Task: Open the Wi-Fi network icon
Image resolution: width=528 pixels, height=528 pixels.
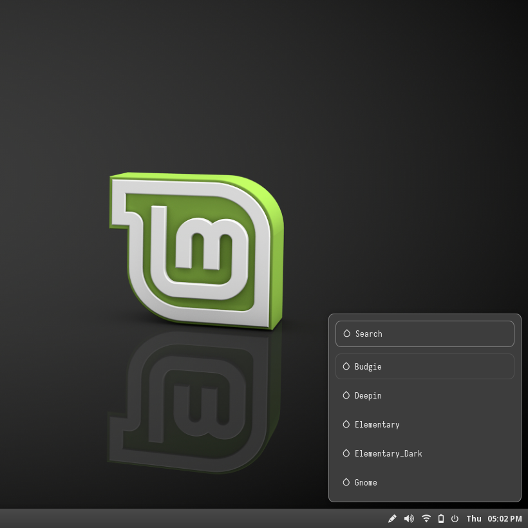Action: pyautogui.click(x=426, y=518)
